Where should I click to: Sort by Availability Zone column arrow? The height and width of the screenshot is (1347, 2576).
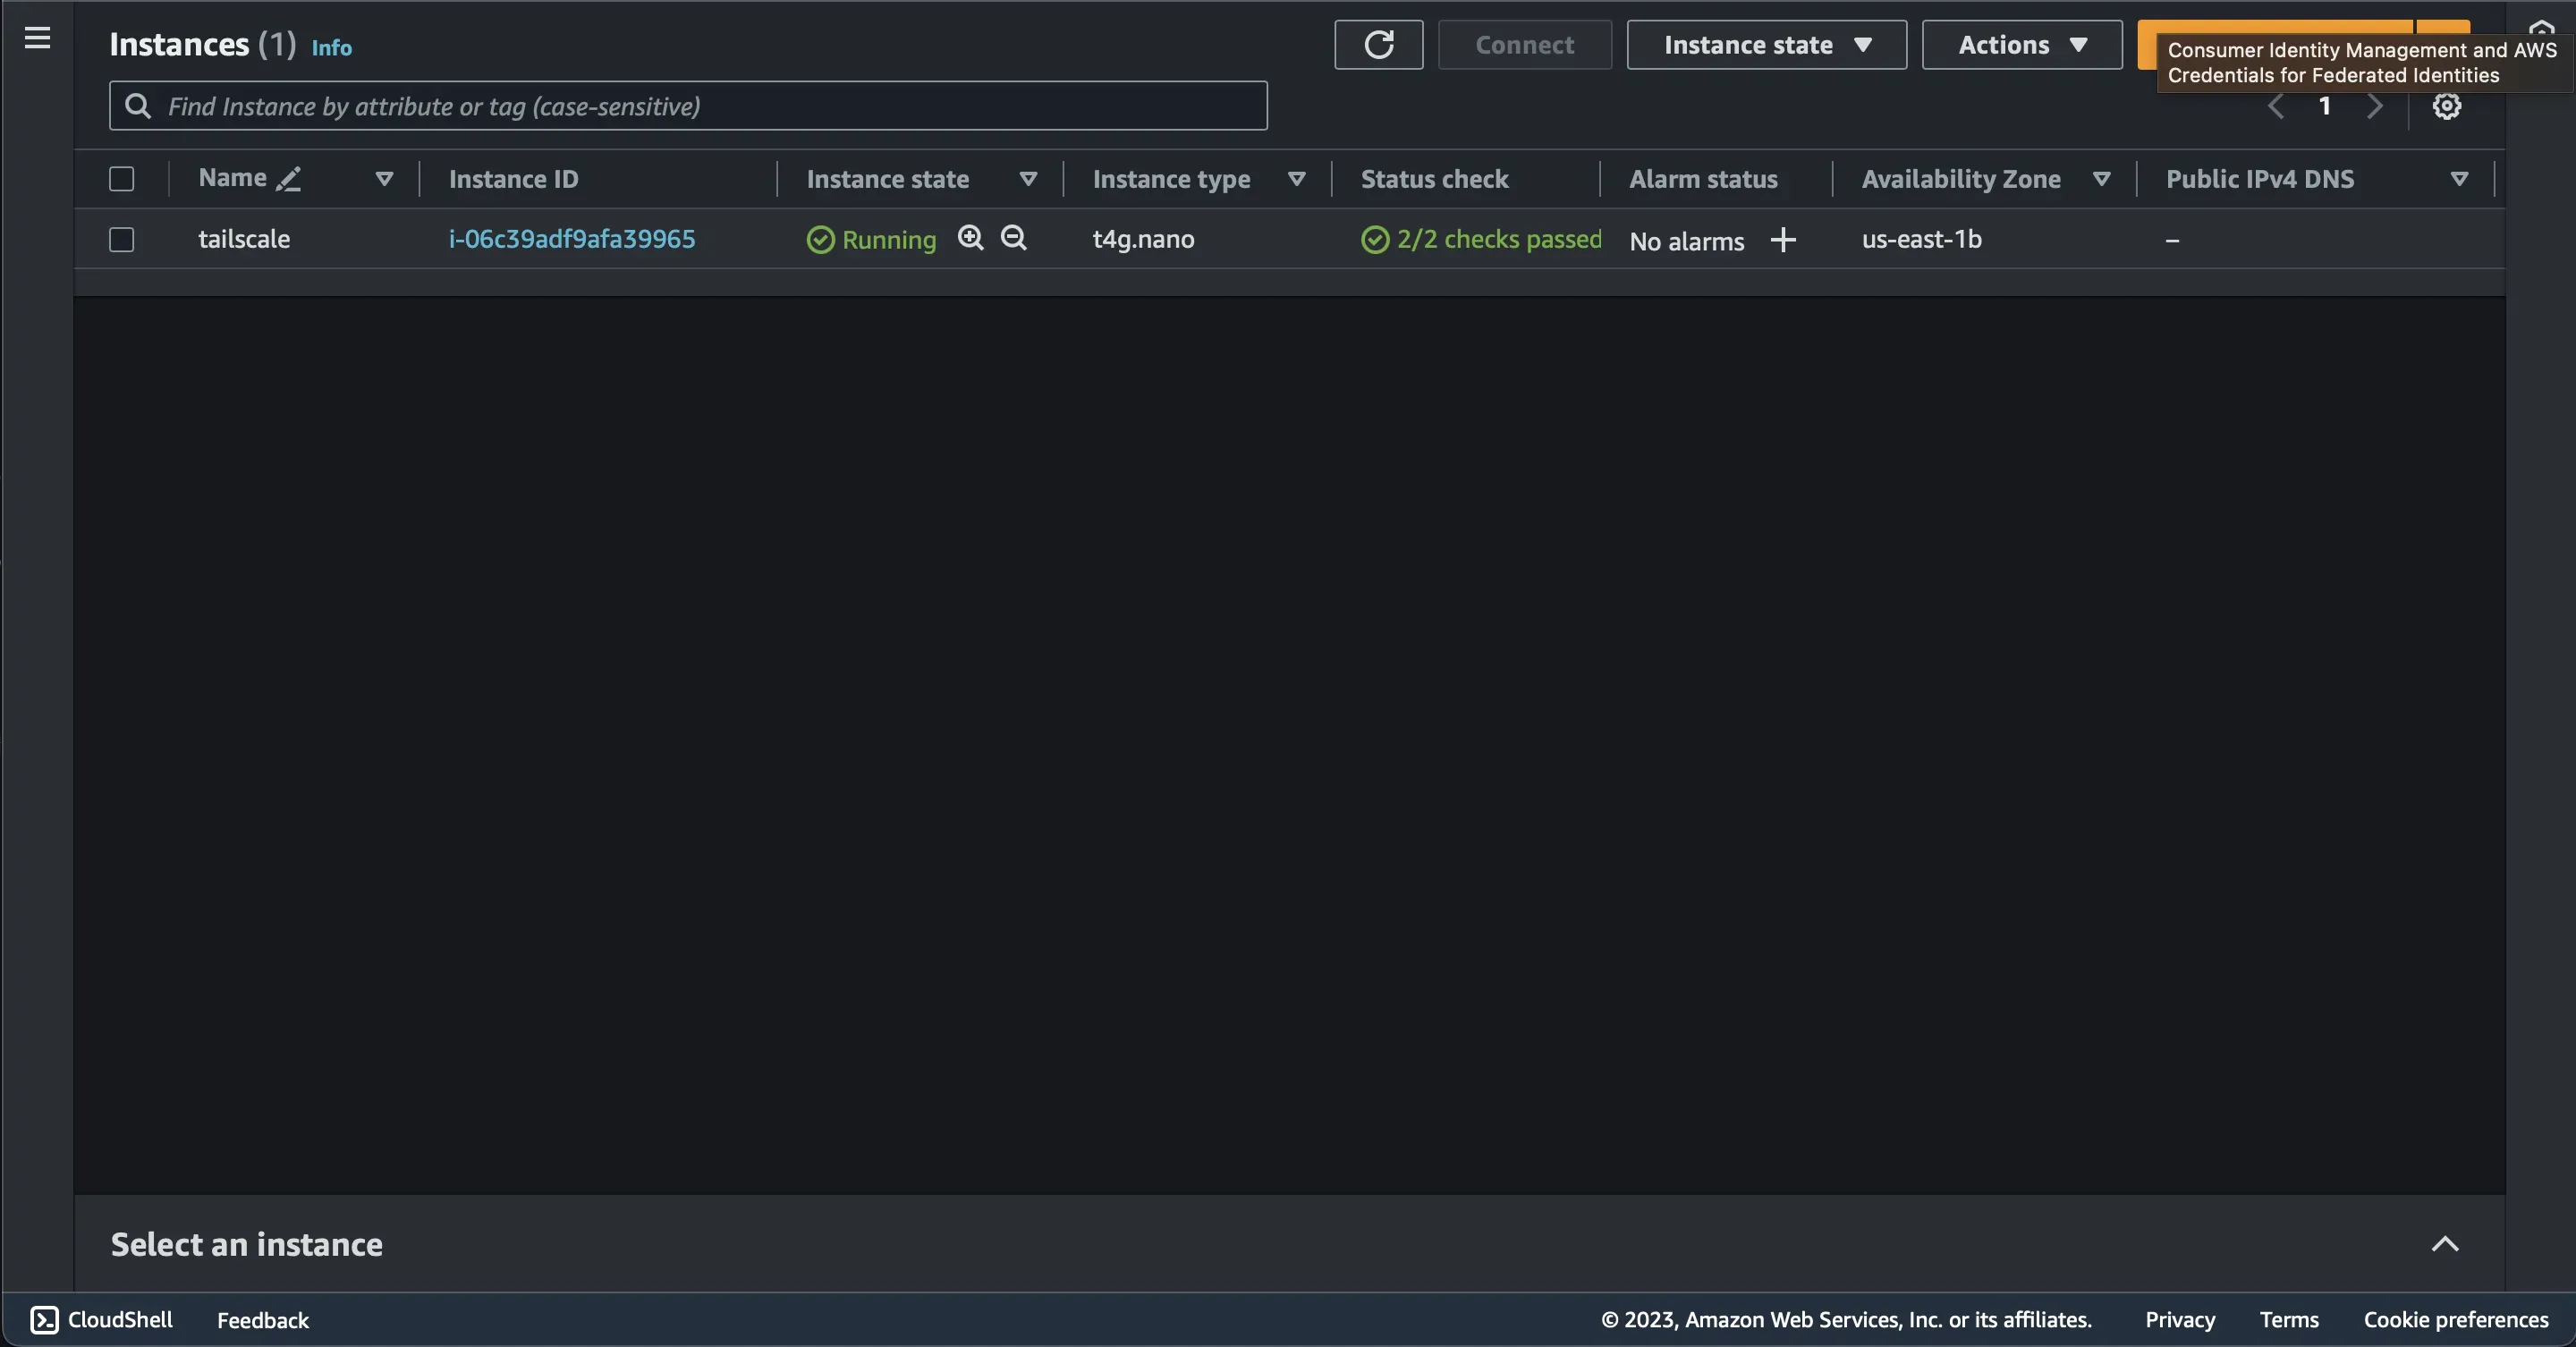pos(2101,179)
